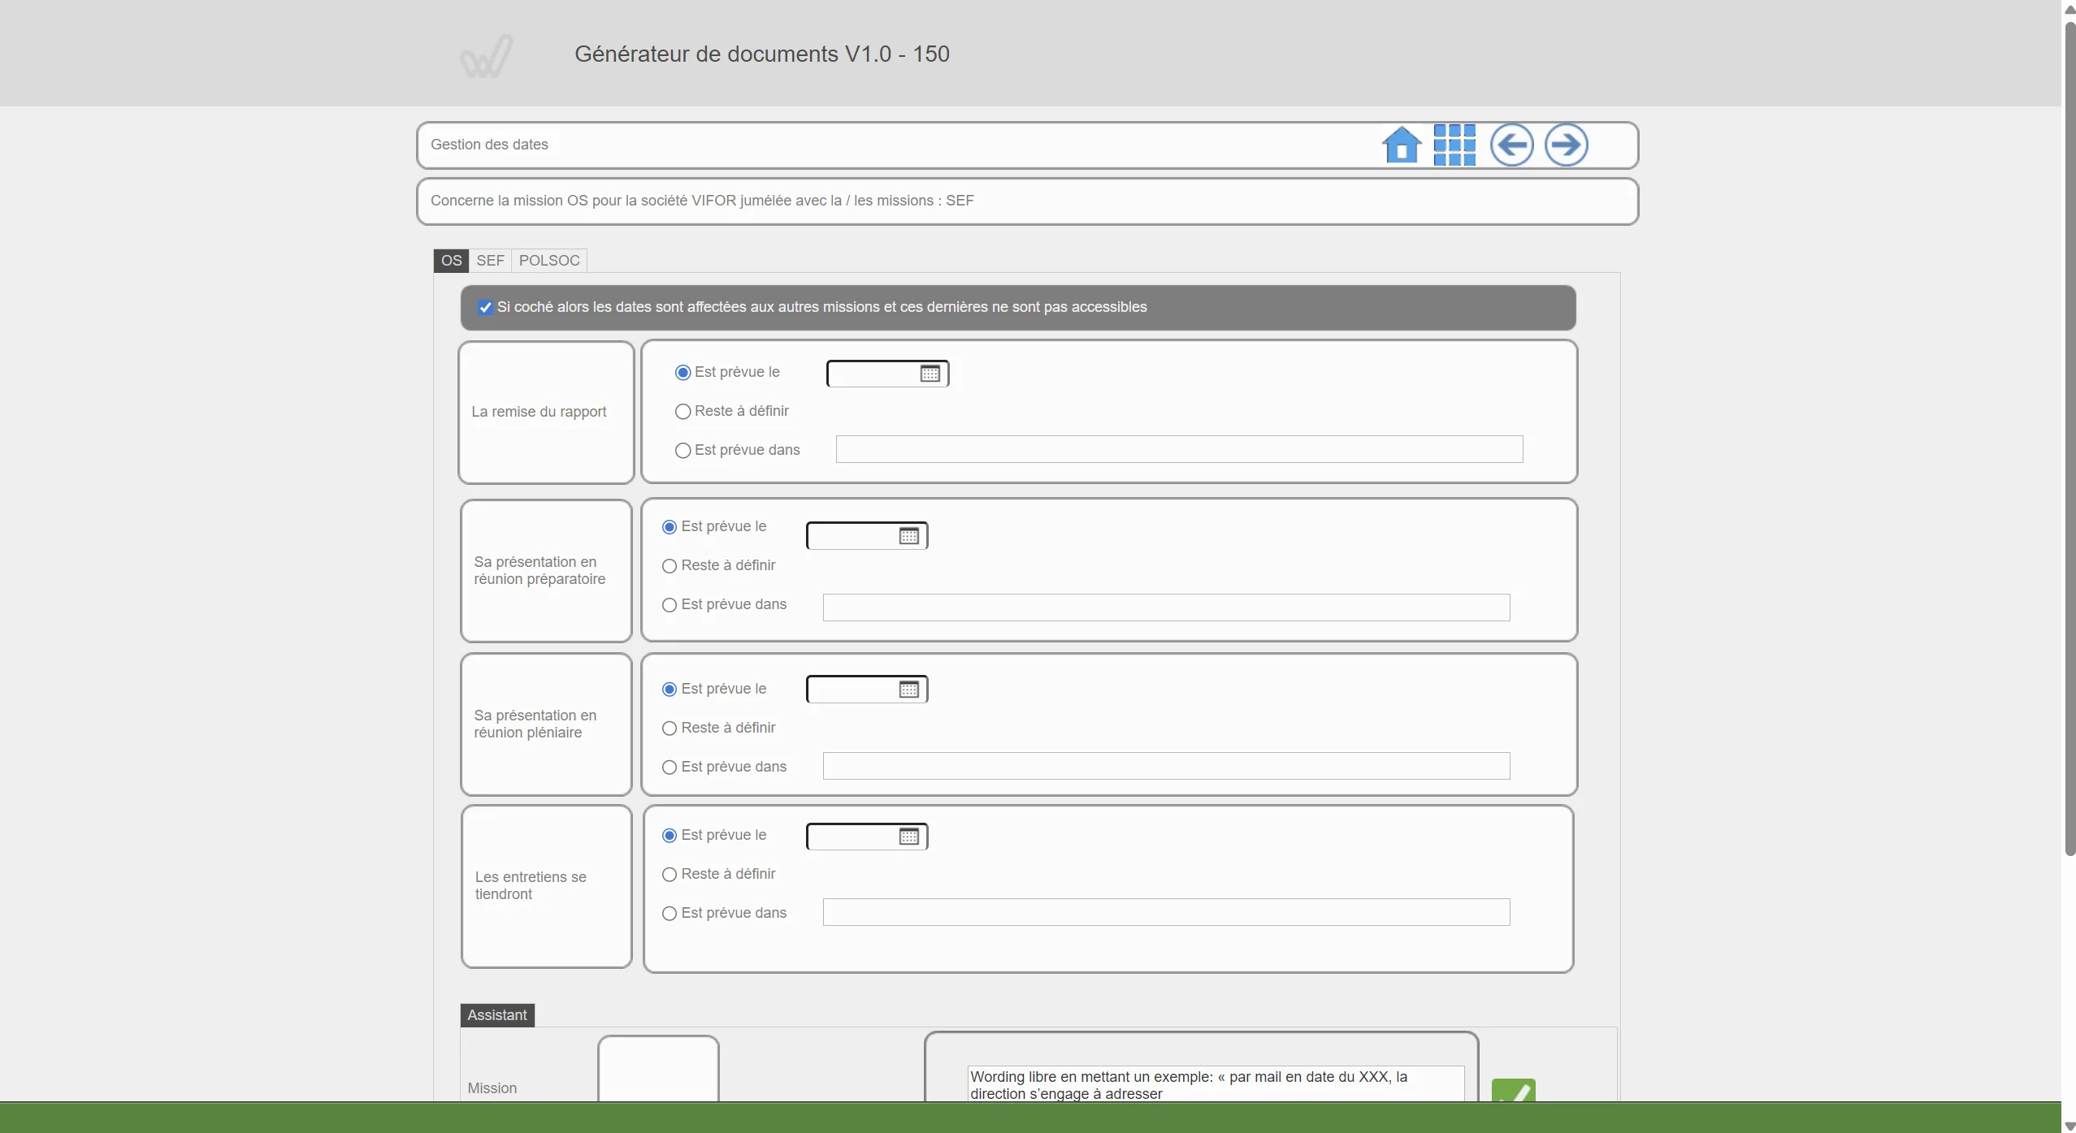Select 'Est prévue dans' for La remise du rapport
The width and height of the screenshot is (2076, 1133).
(x=683, y=451)
